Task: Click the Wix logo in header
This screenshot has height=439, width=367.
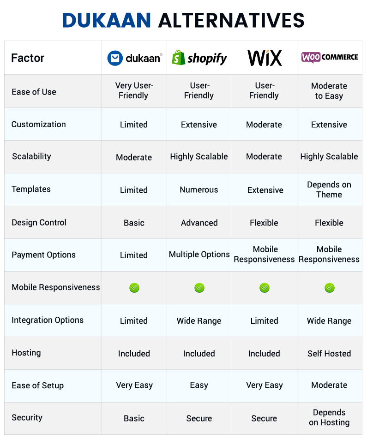Action: click(265, 58)
